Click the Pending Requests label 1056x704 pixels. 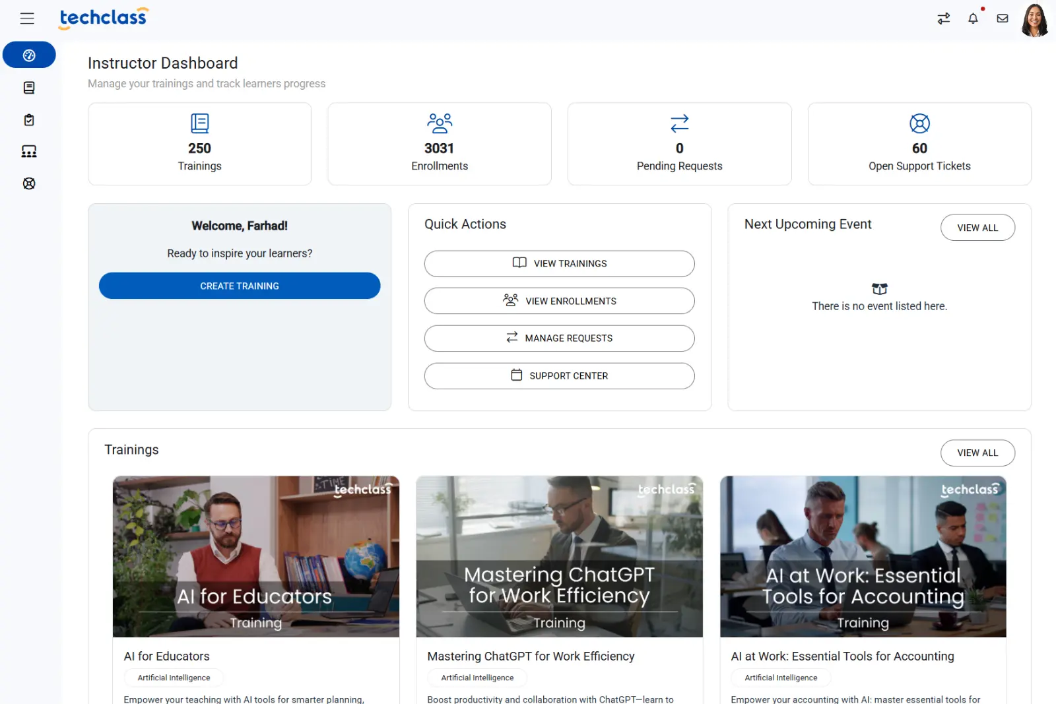[680, 166]
